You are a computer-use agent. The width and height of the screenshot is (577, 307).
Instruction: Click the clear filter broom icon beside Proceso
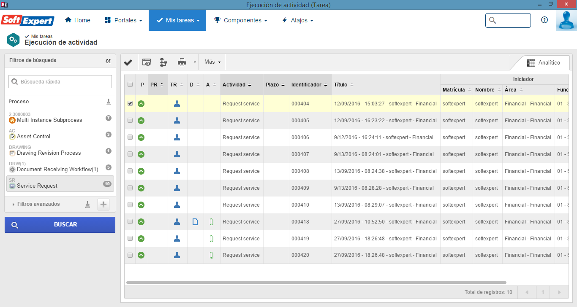[109, 102]
